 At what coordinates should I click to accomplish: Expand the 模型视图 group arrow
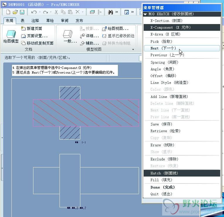[133, 50]
